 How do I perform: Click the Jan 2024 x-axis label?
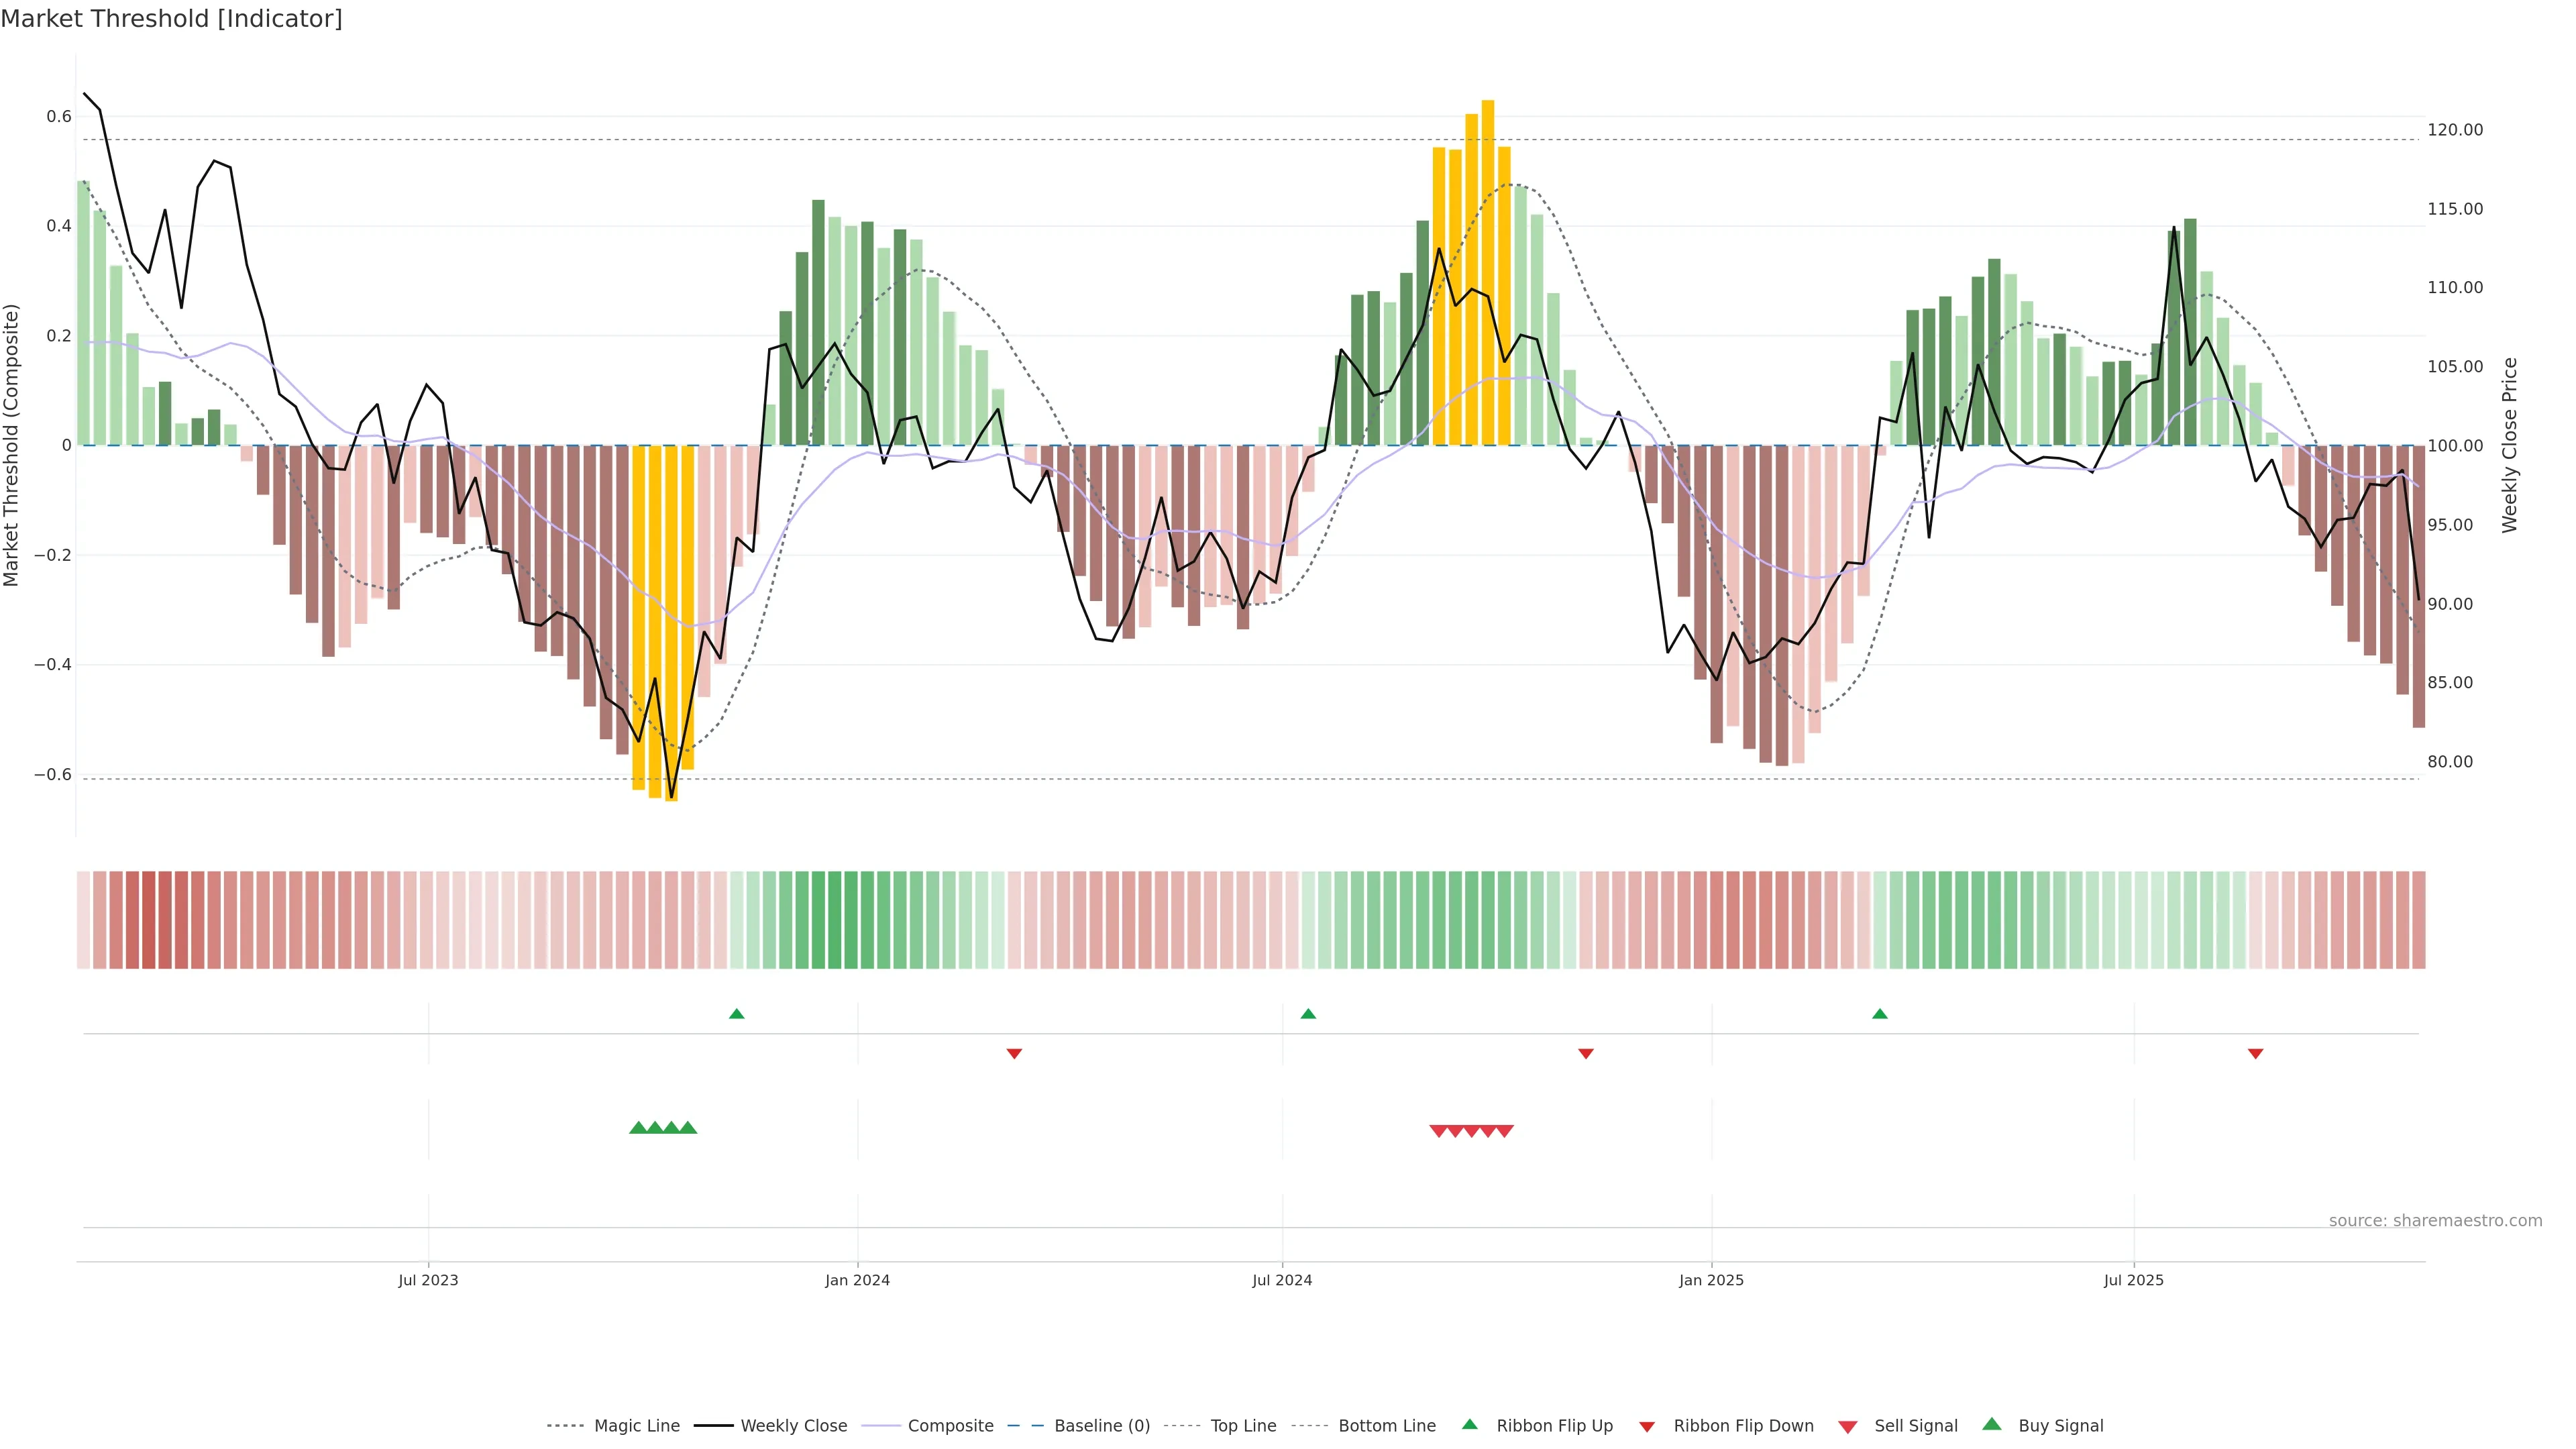[x=857, y=1281]
